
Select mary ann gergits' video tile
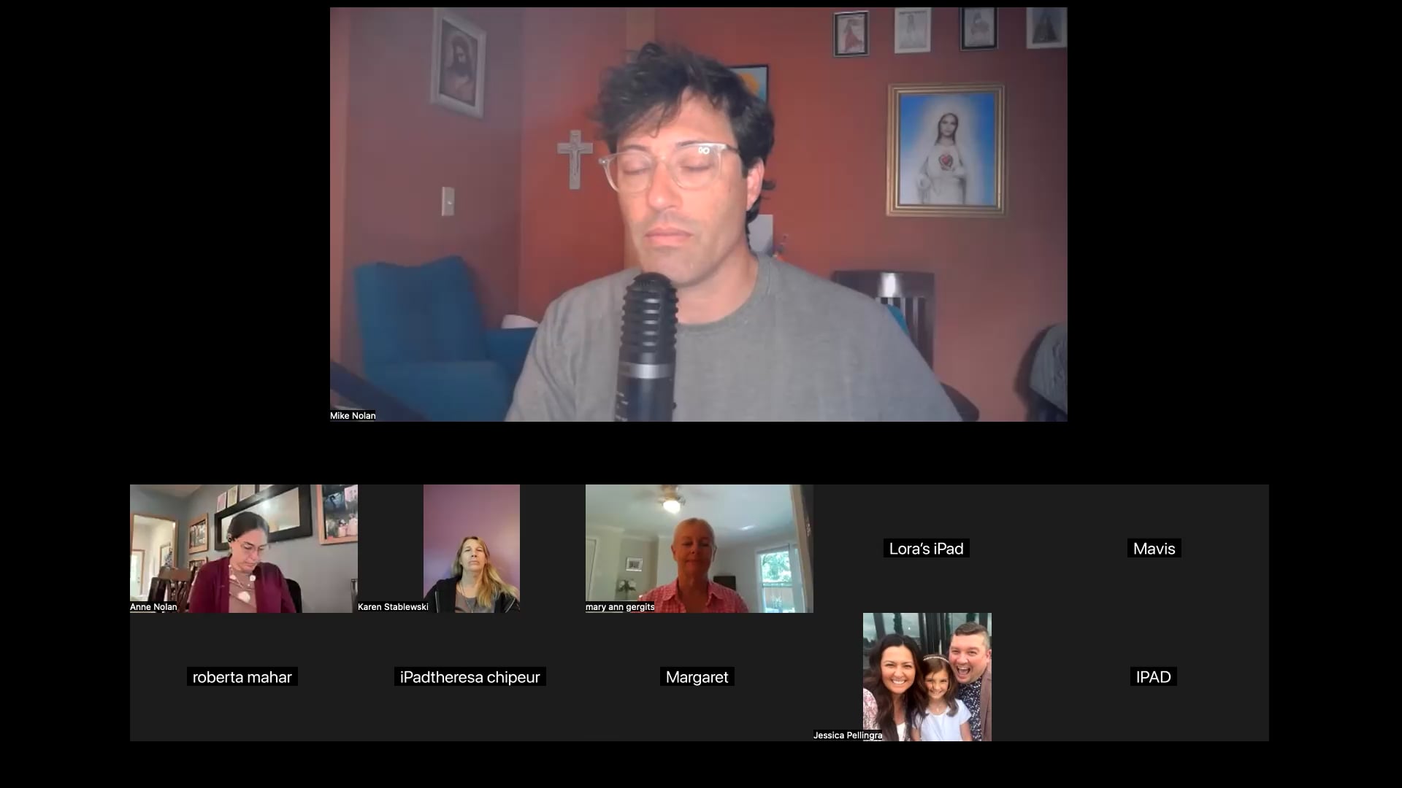click(699, 548)
